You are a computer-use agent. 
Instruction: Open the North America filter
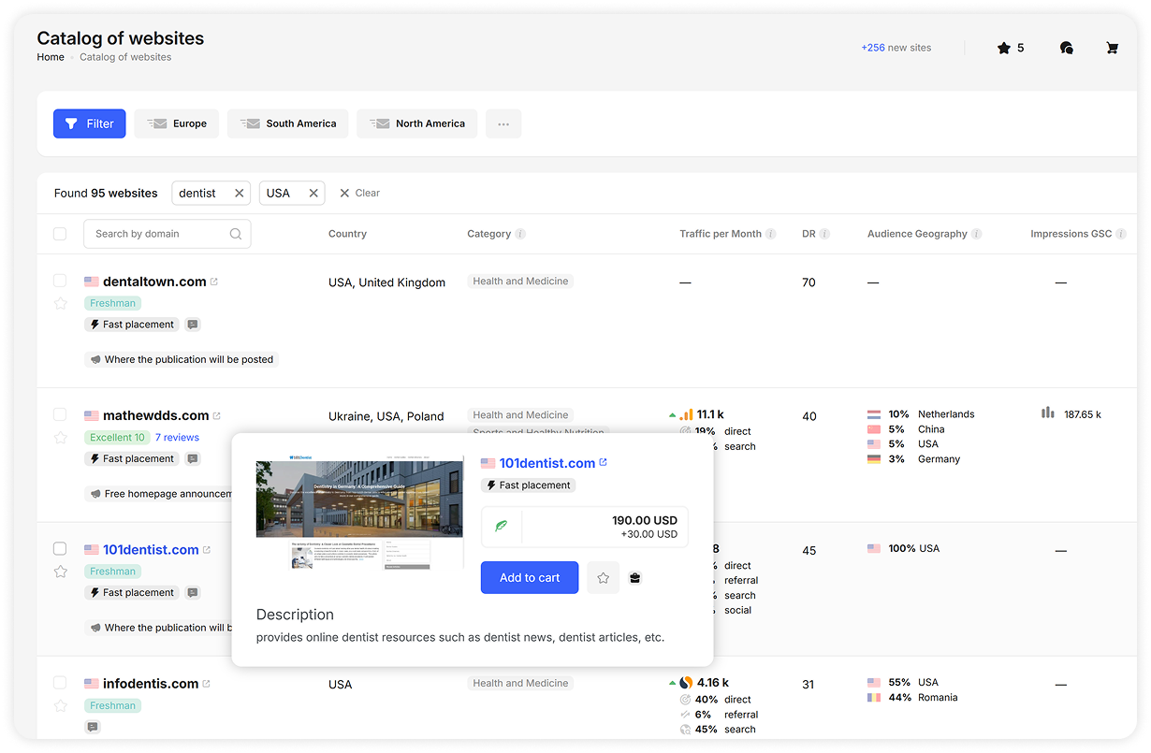click(x=416, y=123)
